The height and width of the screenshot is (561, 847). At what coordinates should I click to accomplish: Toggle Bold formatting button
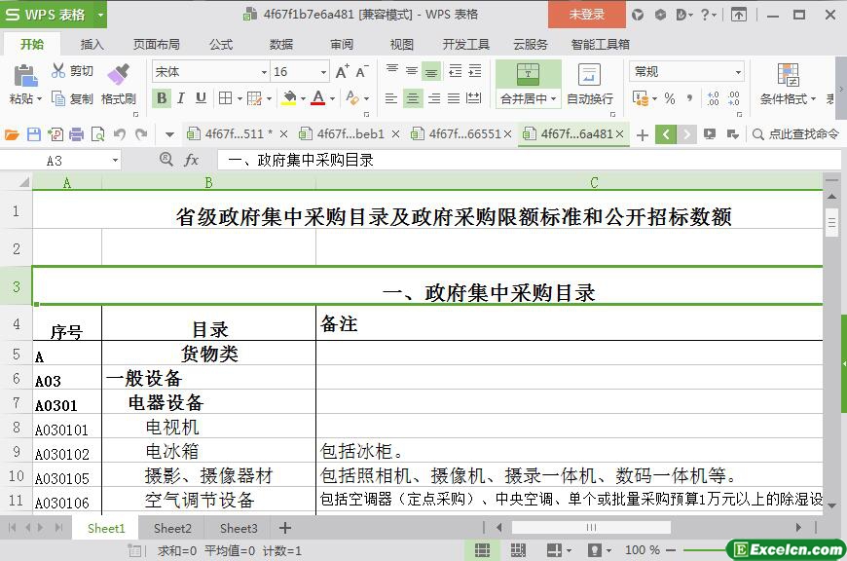[x=162, y=98]
